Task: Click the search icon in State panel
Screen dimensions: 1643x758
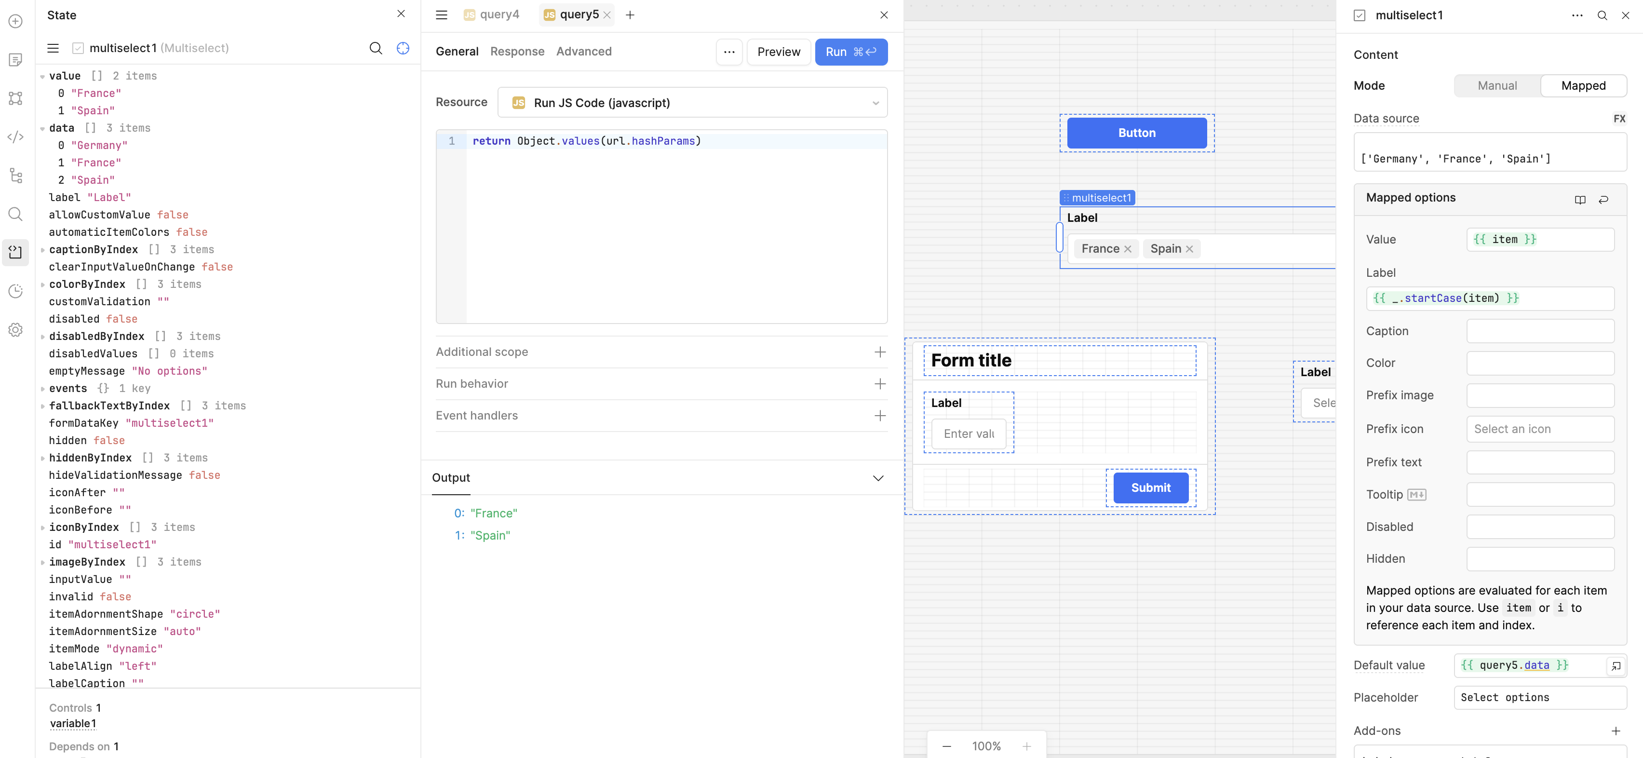Action: point(376,49)
